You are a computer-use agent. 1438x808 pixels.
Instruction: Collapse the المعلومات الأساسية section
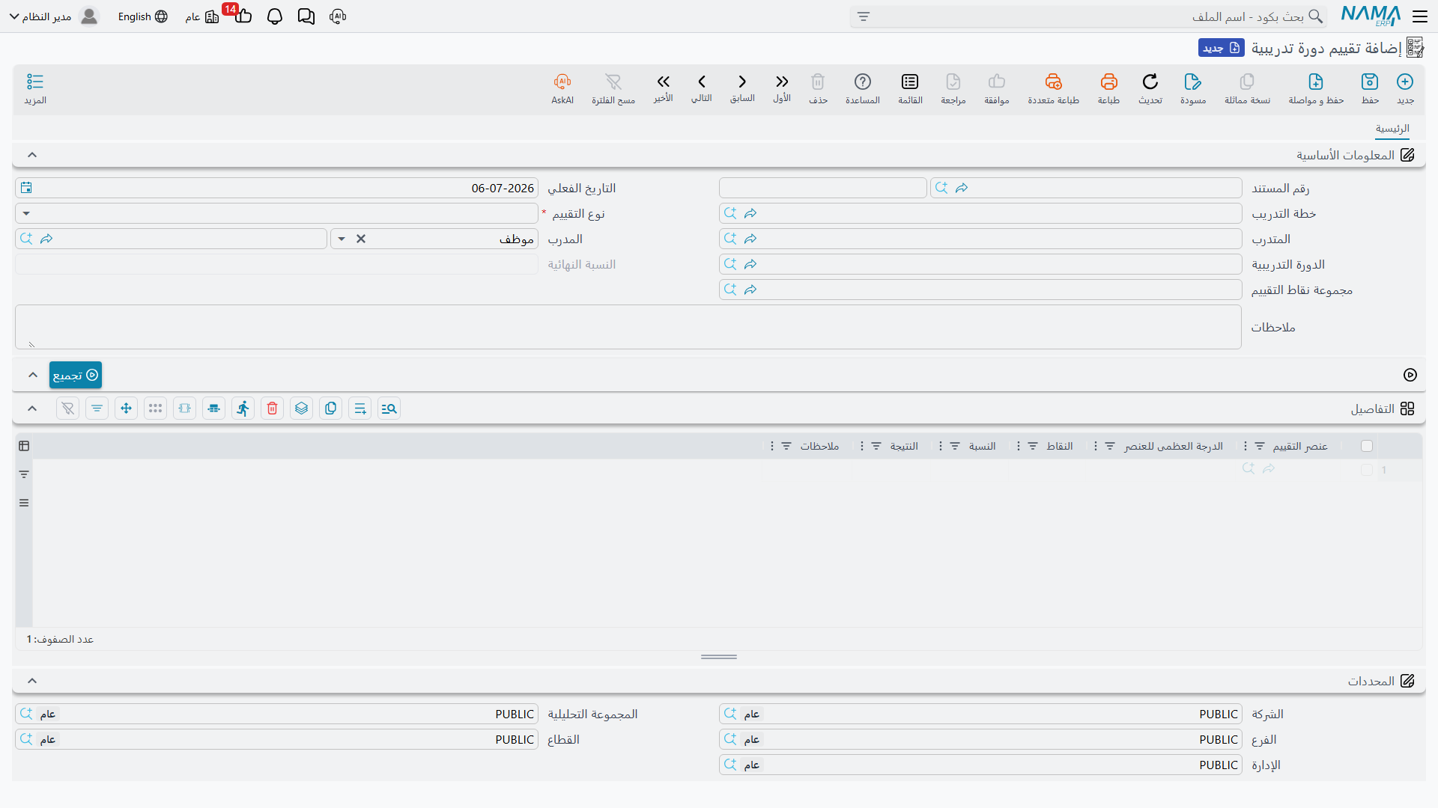pos(32,155)
